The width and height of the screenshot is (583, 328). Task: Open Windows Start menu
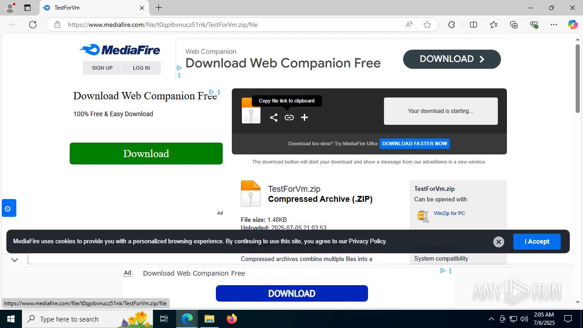point(11,319)
